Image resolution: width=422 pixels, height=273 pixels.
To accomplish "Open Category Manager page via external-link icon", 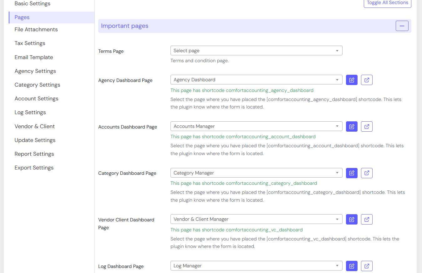I will (367, 173).
